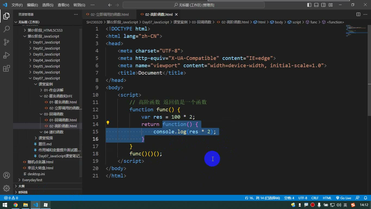Viewport: 371px width, 209px height.
Task: Expand the 04-递归函数 folder
Action: 54,132
